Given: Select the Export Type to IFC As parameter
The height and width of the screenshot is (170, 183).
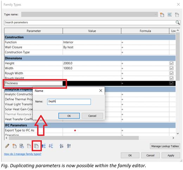Looking at the screenshot, I should pos(33,130).
